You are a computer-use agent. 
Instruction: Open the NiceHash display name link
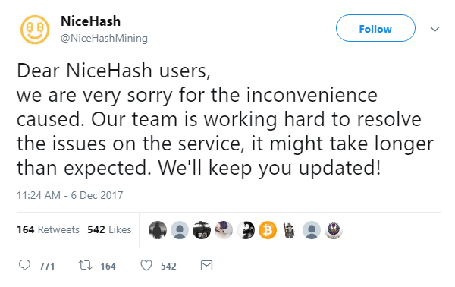(90, 21)
